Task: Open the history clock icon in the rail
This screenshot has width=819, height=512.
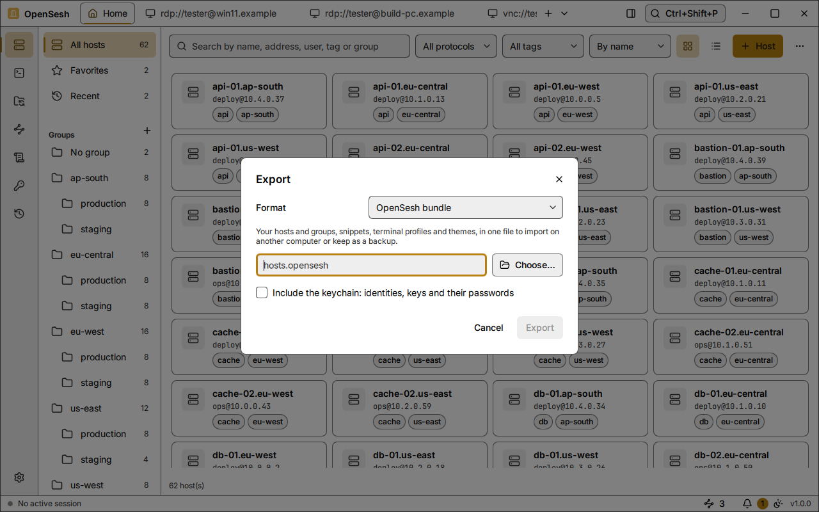Action: 19,214
